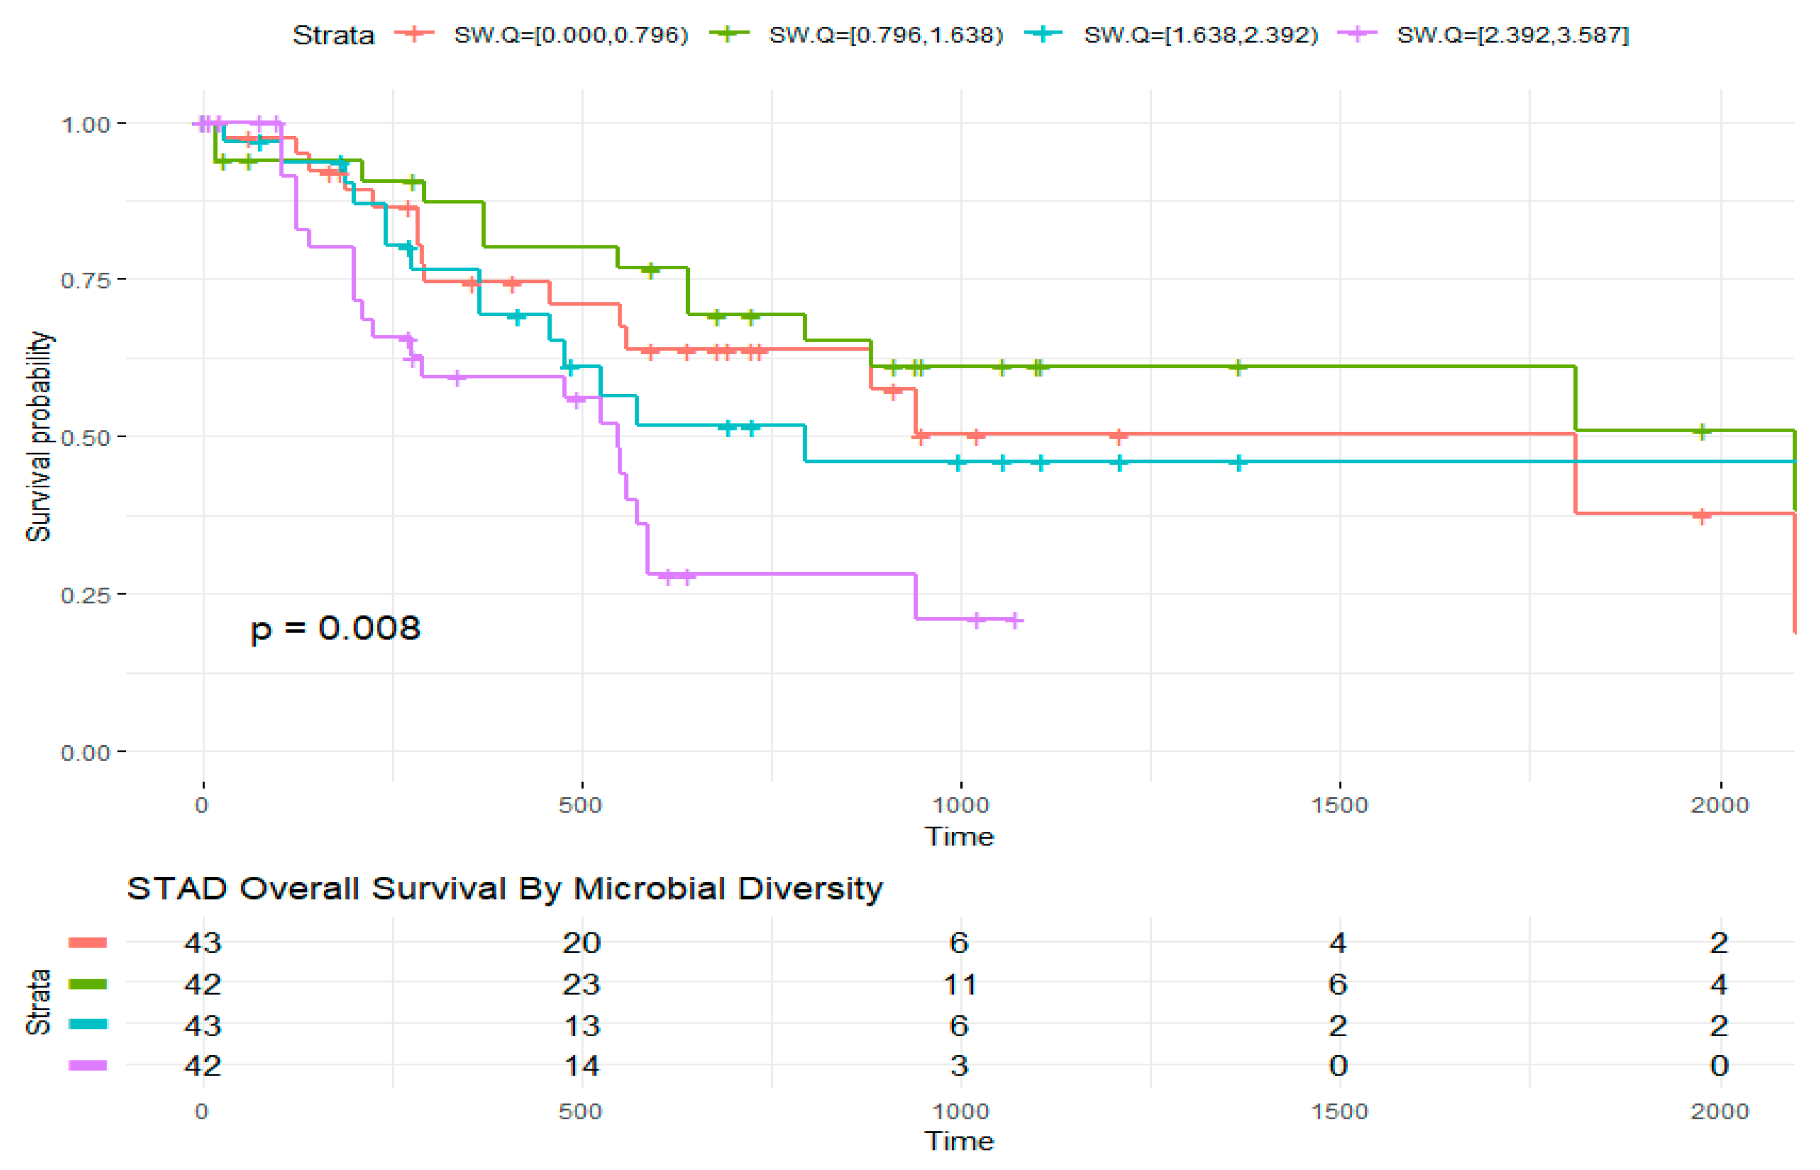Click the red strata swatch in risk table
This screenshot has width=1820, height=1170.
pyautogui.click(x=87, y=943)
